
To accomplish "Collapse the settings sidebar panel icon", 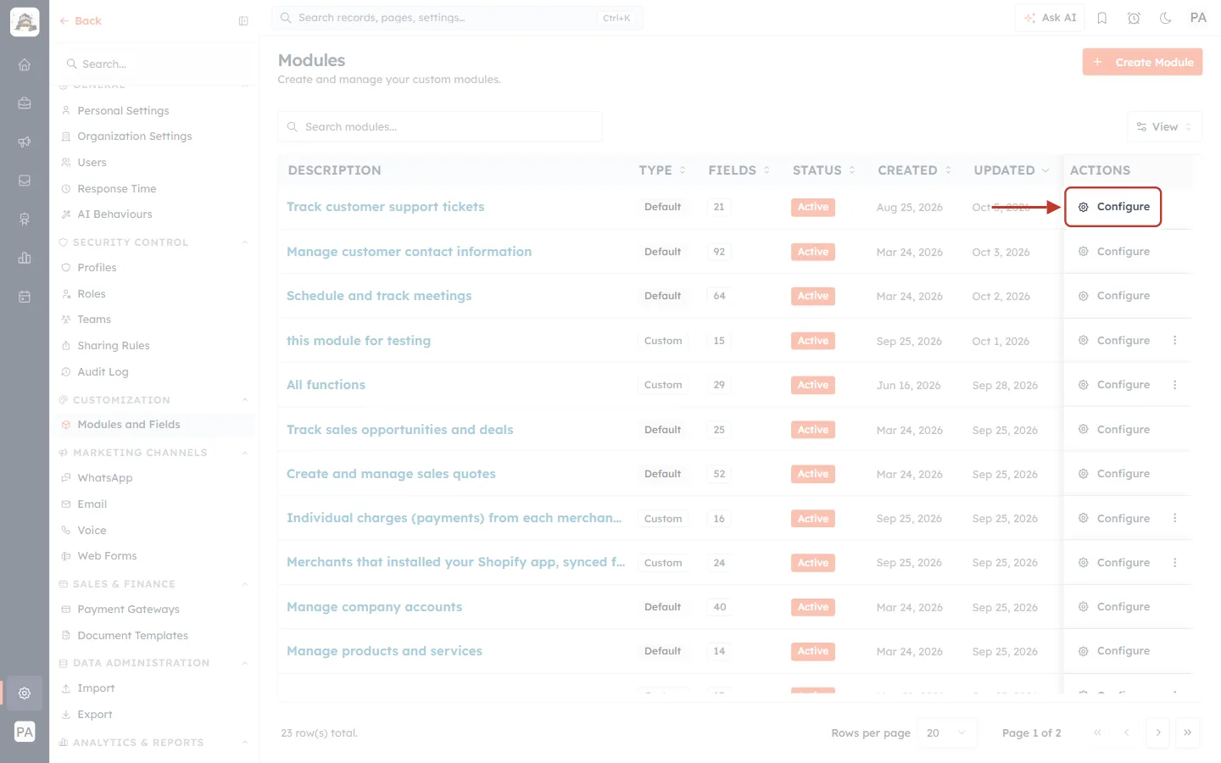I will click(243, 21).
